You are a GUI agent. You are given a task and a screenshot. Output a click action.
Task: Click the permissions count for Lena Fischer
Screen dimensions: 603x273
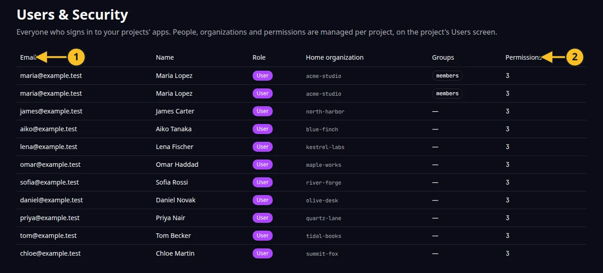(x=508, y=147)
